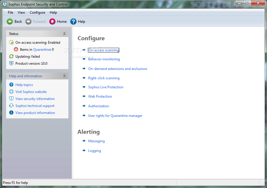Click the red Quarantine items plus icon
Viewport: 267px width, 188px height.
[x=16, y=49]
